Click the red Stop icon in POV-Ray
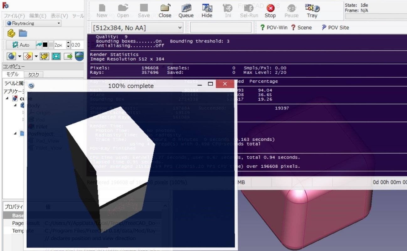Viewport: 407px width, 251px height. [x=270, y=10]
